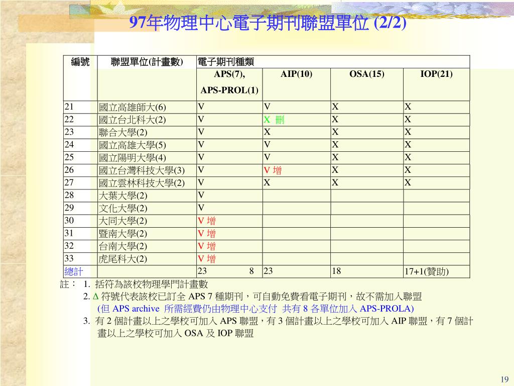The image size is (514, 386).
Task: Click the red V 增 in the 大同大學 row
Action: pos(207,221)
